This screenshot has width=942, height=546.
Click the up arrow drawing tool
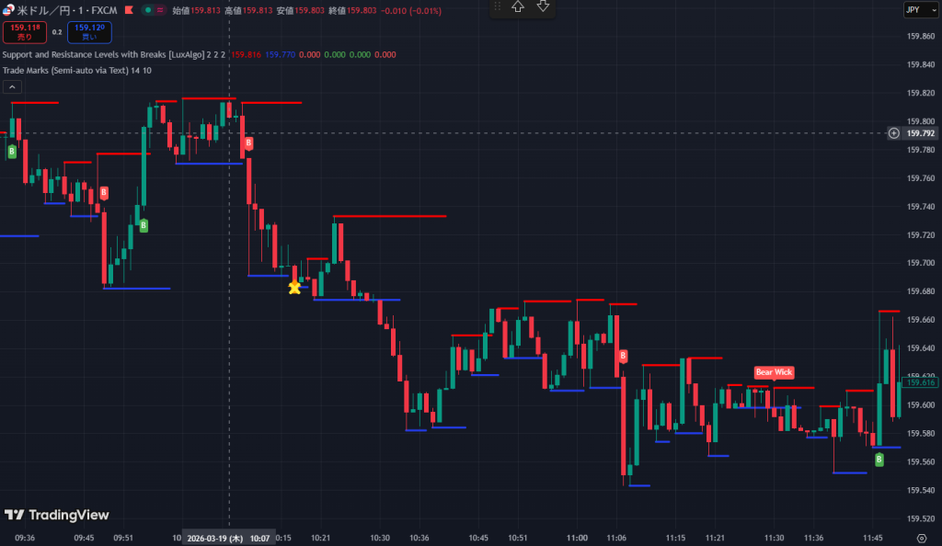pos(519,6)
